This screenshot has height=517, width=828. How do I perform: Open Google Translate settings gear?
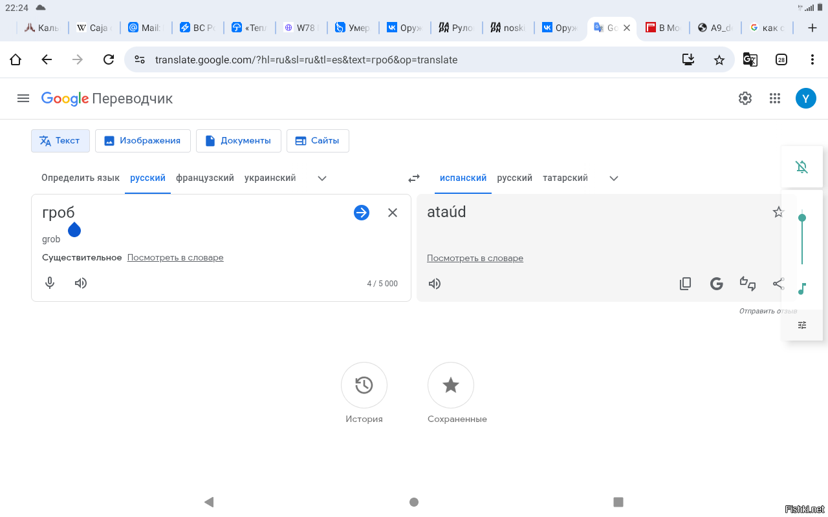tap(745, 98)
